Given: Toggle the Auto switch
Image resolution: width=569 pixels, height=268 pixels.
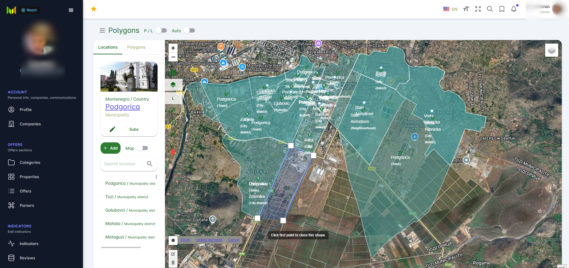Looking at the screenshot, I should pyautogui.click(x=189, y=30).
